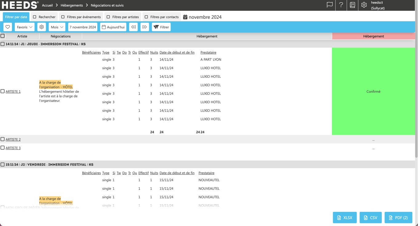Sort by Bénéficiaires in the 14/11/24 group
420x226 pixels.
pyautogui.click(x=91, y=53)
